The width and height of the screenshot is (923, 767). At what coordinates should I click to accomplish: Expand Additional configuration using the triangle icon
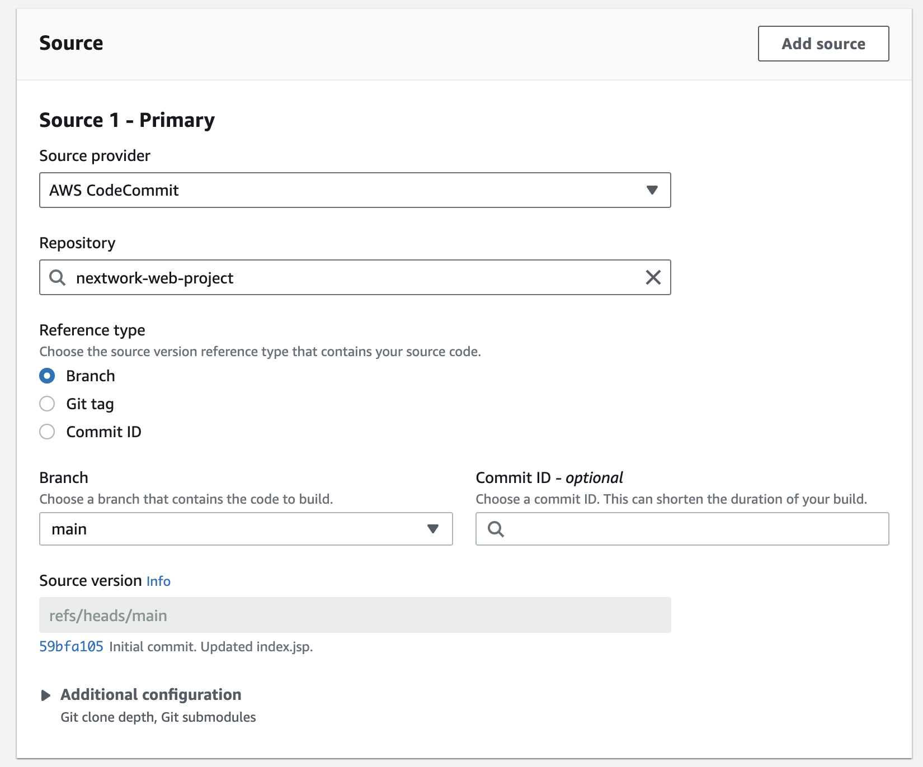[x=46, y=695]
